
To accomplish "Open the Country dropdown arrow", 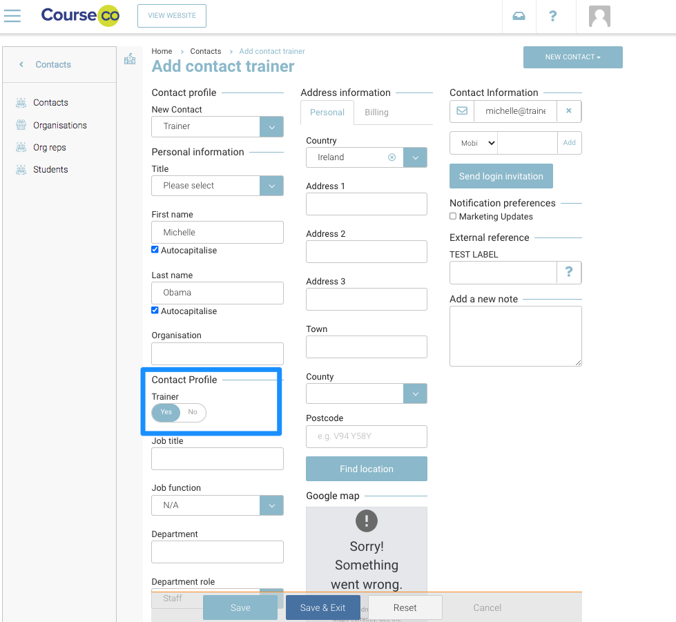I will coord(415,157).
